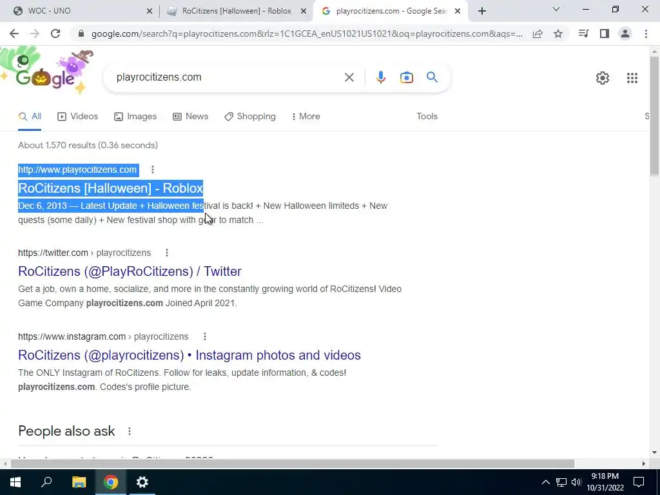Viewport: 660px width, 495px height.
Task: Select the All results filter
Action: 30,116
